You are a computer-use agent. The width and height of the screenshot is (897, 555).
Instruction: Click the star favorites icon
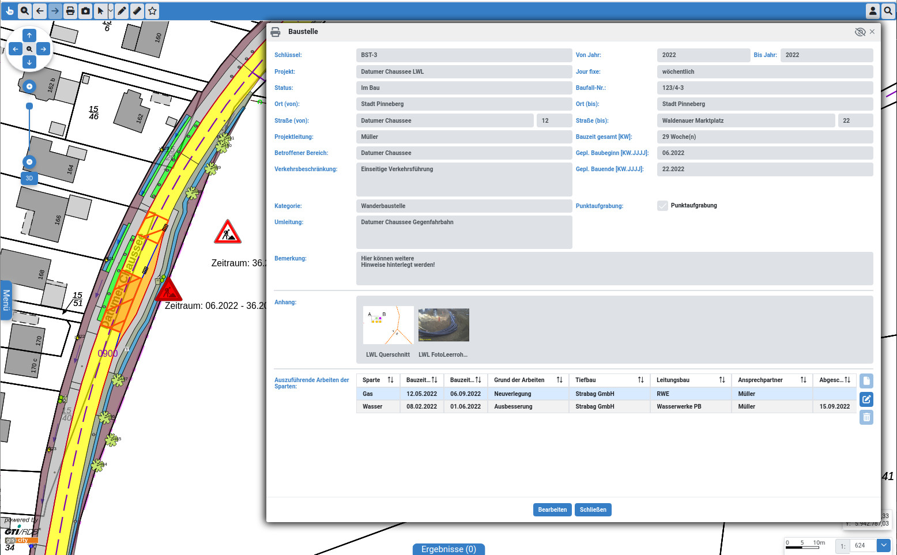(152, 11)
